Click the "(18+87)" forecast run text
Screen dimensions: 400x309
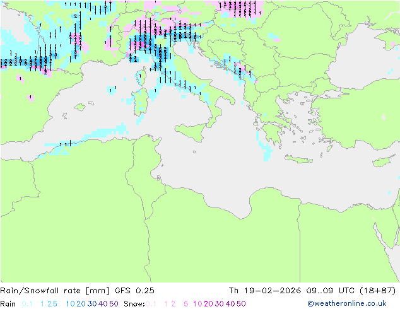[x=377, y=291]
